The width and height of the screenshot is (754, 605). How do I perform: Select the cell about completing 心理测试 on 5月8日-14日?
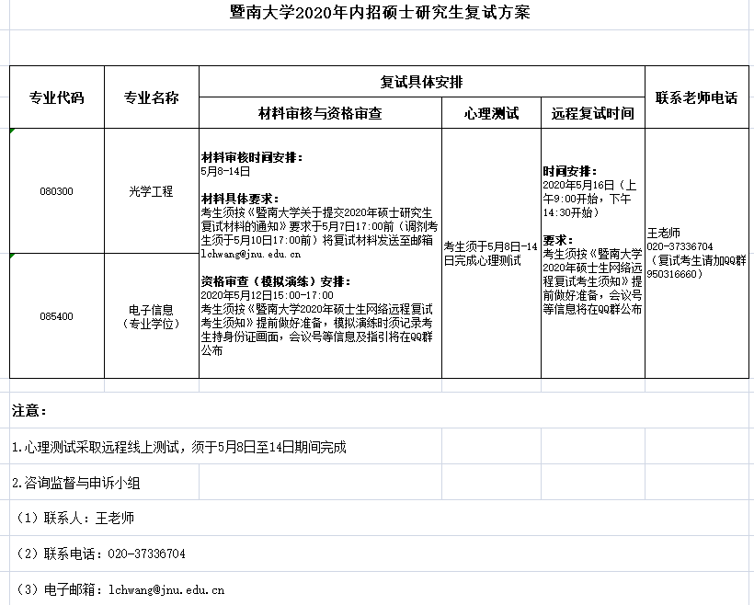point(491,253)
